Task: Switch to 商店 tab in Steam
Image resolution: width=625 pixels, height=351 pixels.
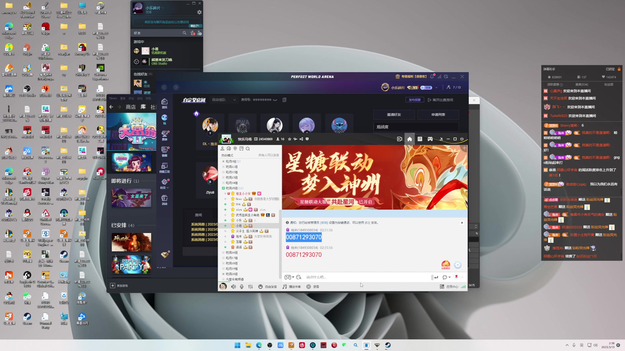Action: point(131,107)
